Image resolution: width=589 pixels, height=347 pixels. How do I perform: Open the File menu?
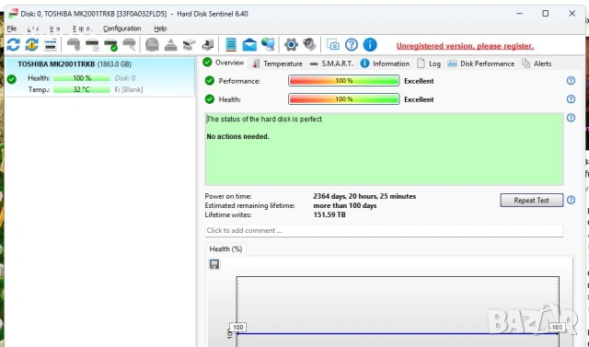click(12, 29)
